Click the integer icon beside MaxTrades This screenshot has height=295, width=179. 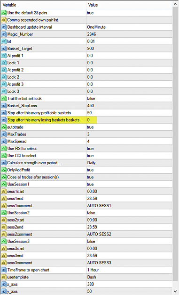[x=4, y=135]
